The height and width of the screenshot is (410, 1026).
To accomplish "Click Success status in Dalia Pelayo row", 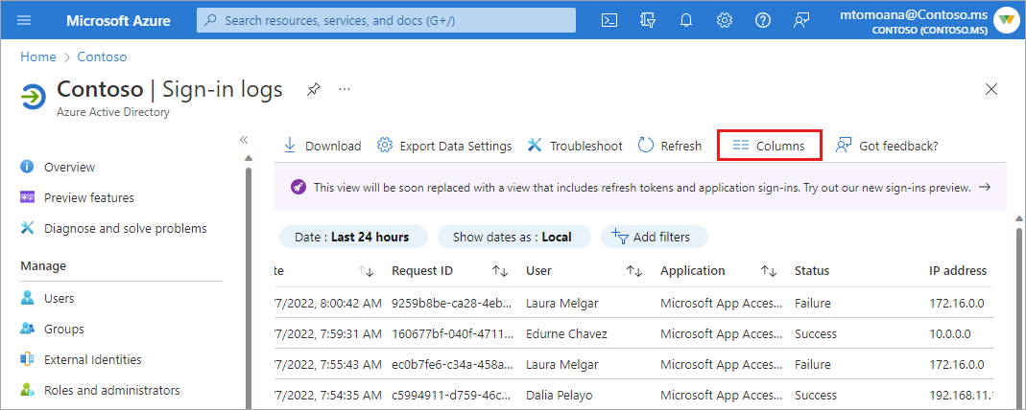I will (x=815, y=395).
